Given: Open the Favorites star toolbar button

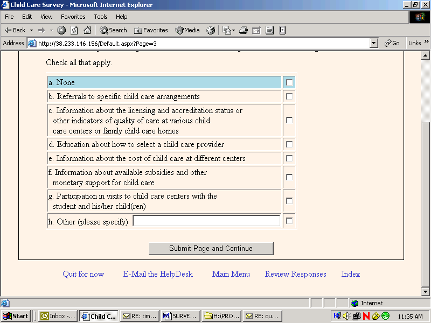Looking at the screenshot, I should [151, 30].
